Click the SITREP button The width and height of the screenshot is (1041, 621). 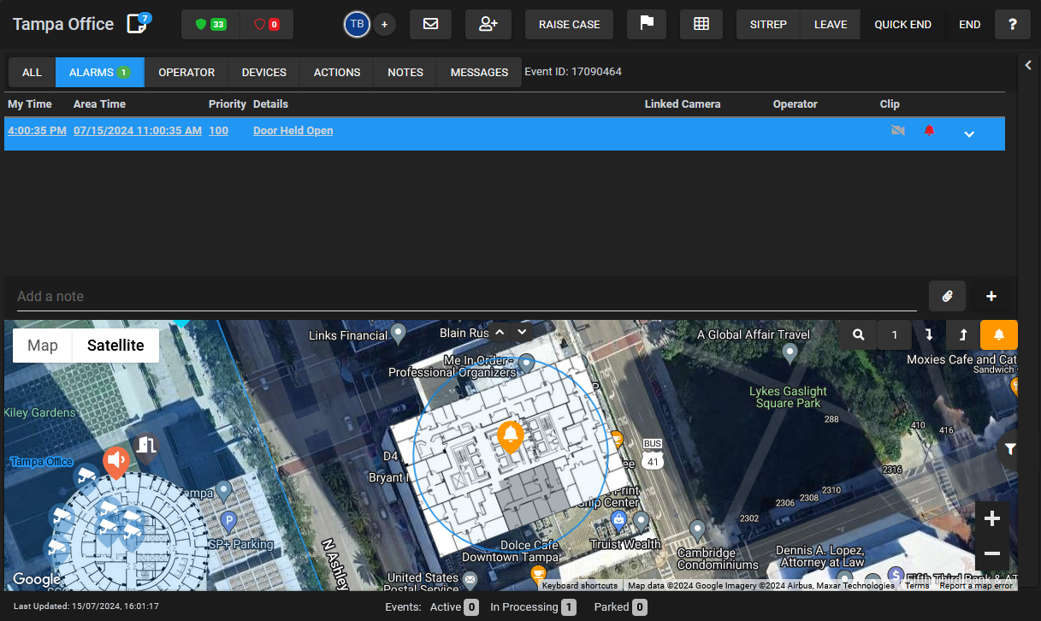tap(768, 25)
